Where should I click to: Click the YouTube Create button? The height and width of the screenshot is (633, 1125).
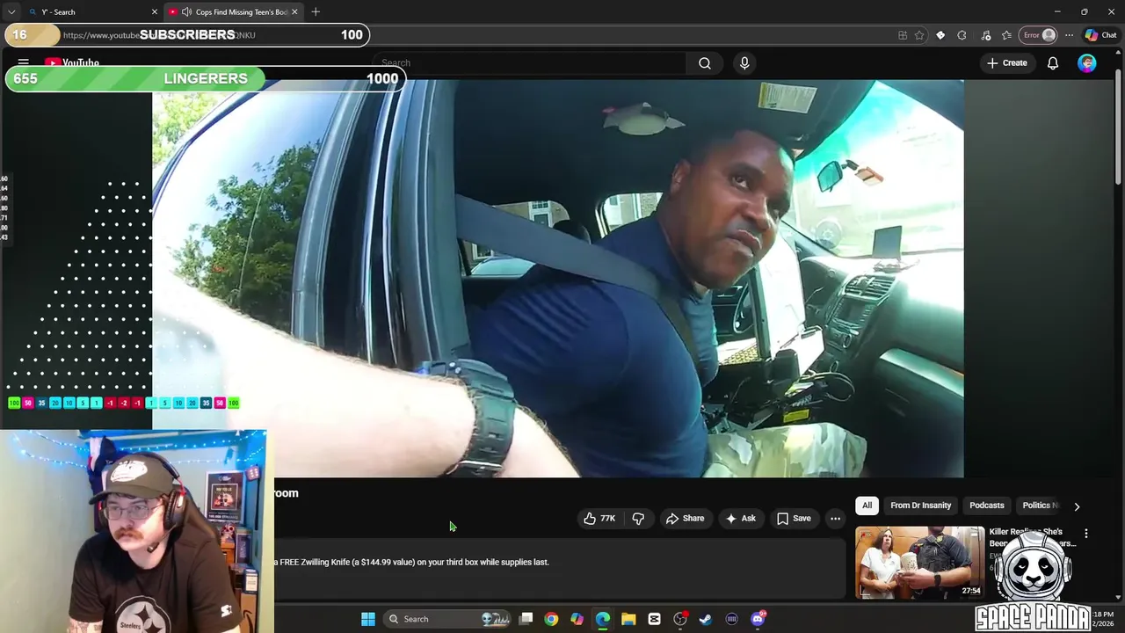coord(1007,63)
